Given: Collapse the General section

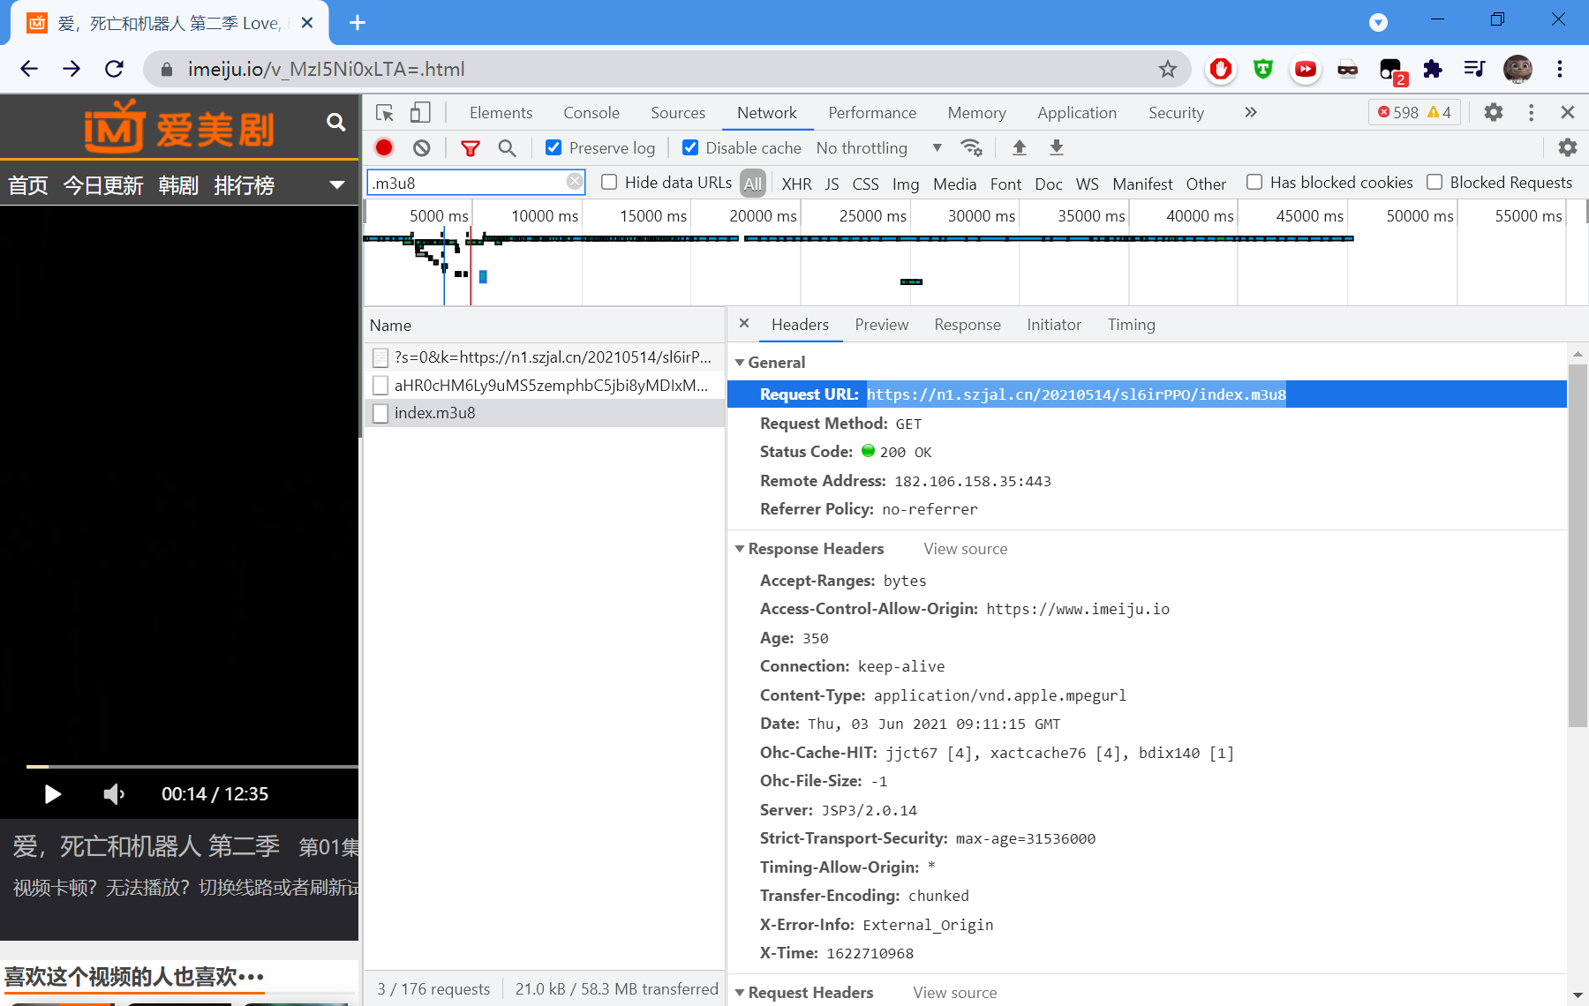Looking at the screenshot, I should (740, 363).
